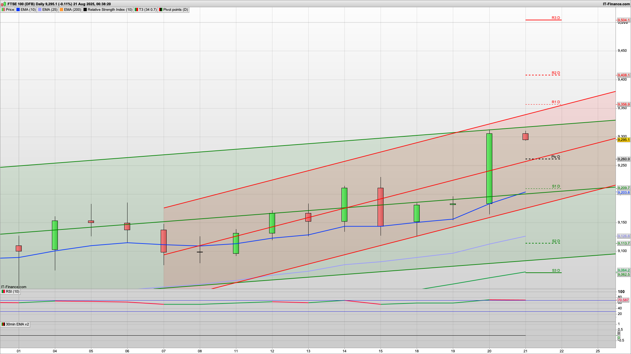Open the EMA (10) indicator label
Screen dimensions: 631x354
28,10
